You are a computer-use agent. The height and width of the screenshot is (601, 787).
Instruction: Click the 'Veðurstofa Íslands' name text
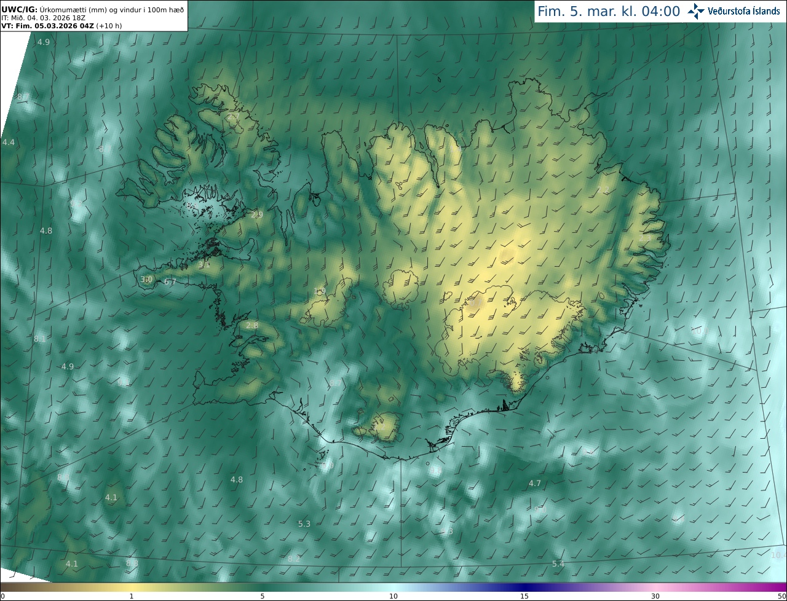tap(744, 11)
